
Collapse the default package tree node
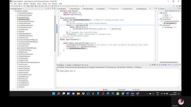[14, 11]
